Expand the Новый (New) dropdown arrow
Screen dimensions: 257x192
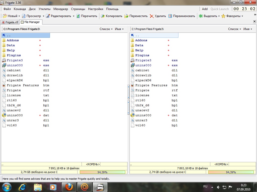pyautogui.click(x=19, y=16)
